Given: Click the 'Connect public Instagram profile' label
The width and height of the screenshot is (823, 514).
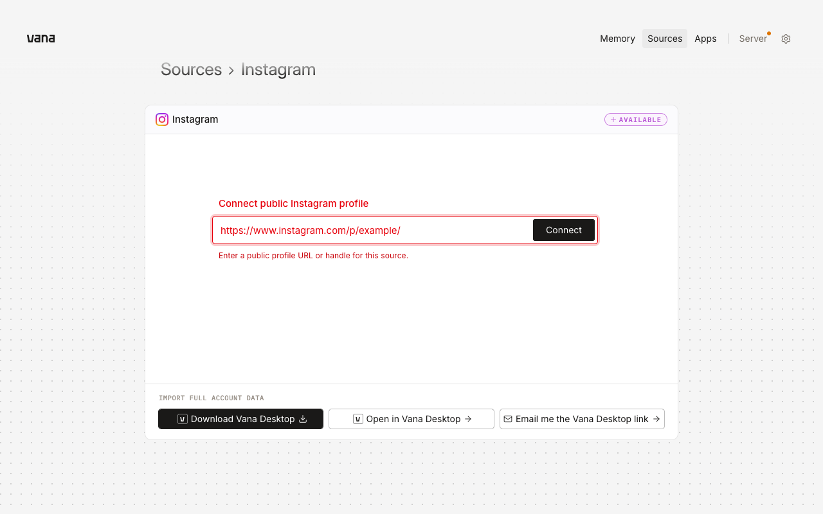Looking at the screenshot, I should coord(293,204).
